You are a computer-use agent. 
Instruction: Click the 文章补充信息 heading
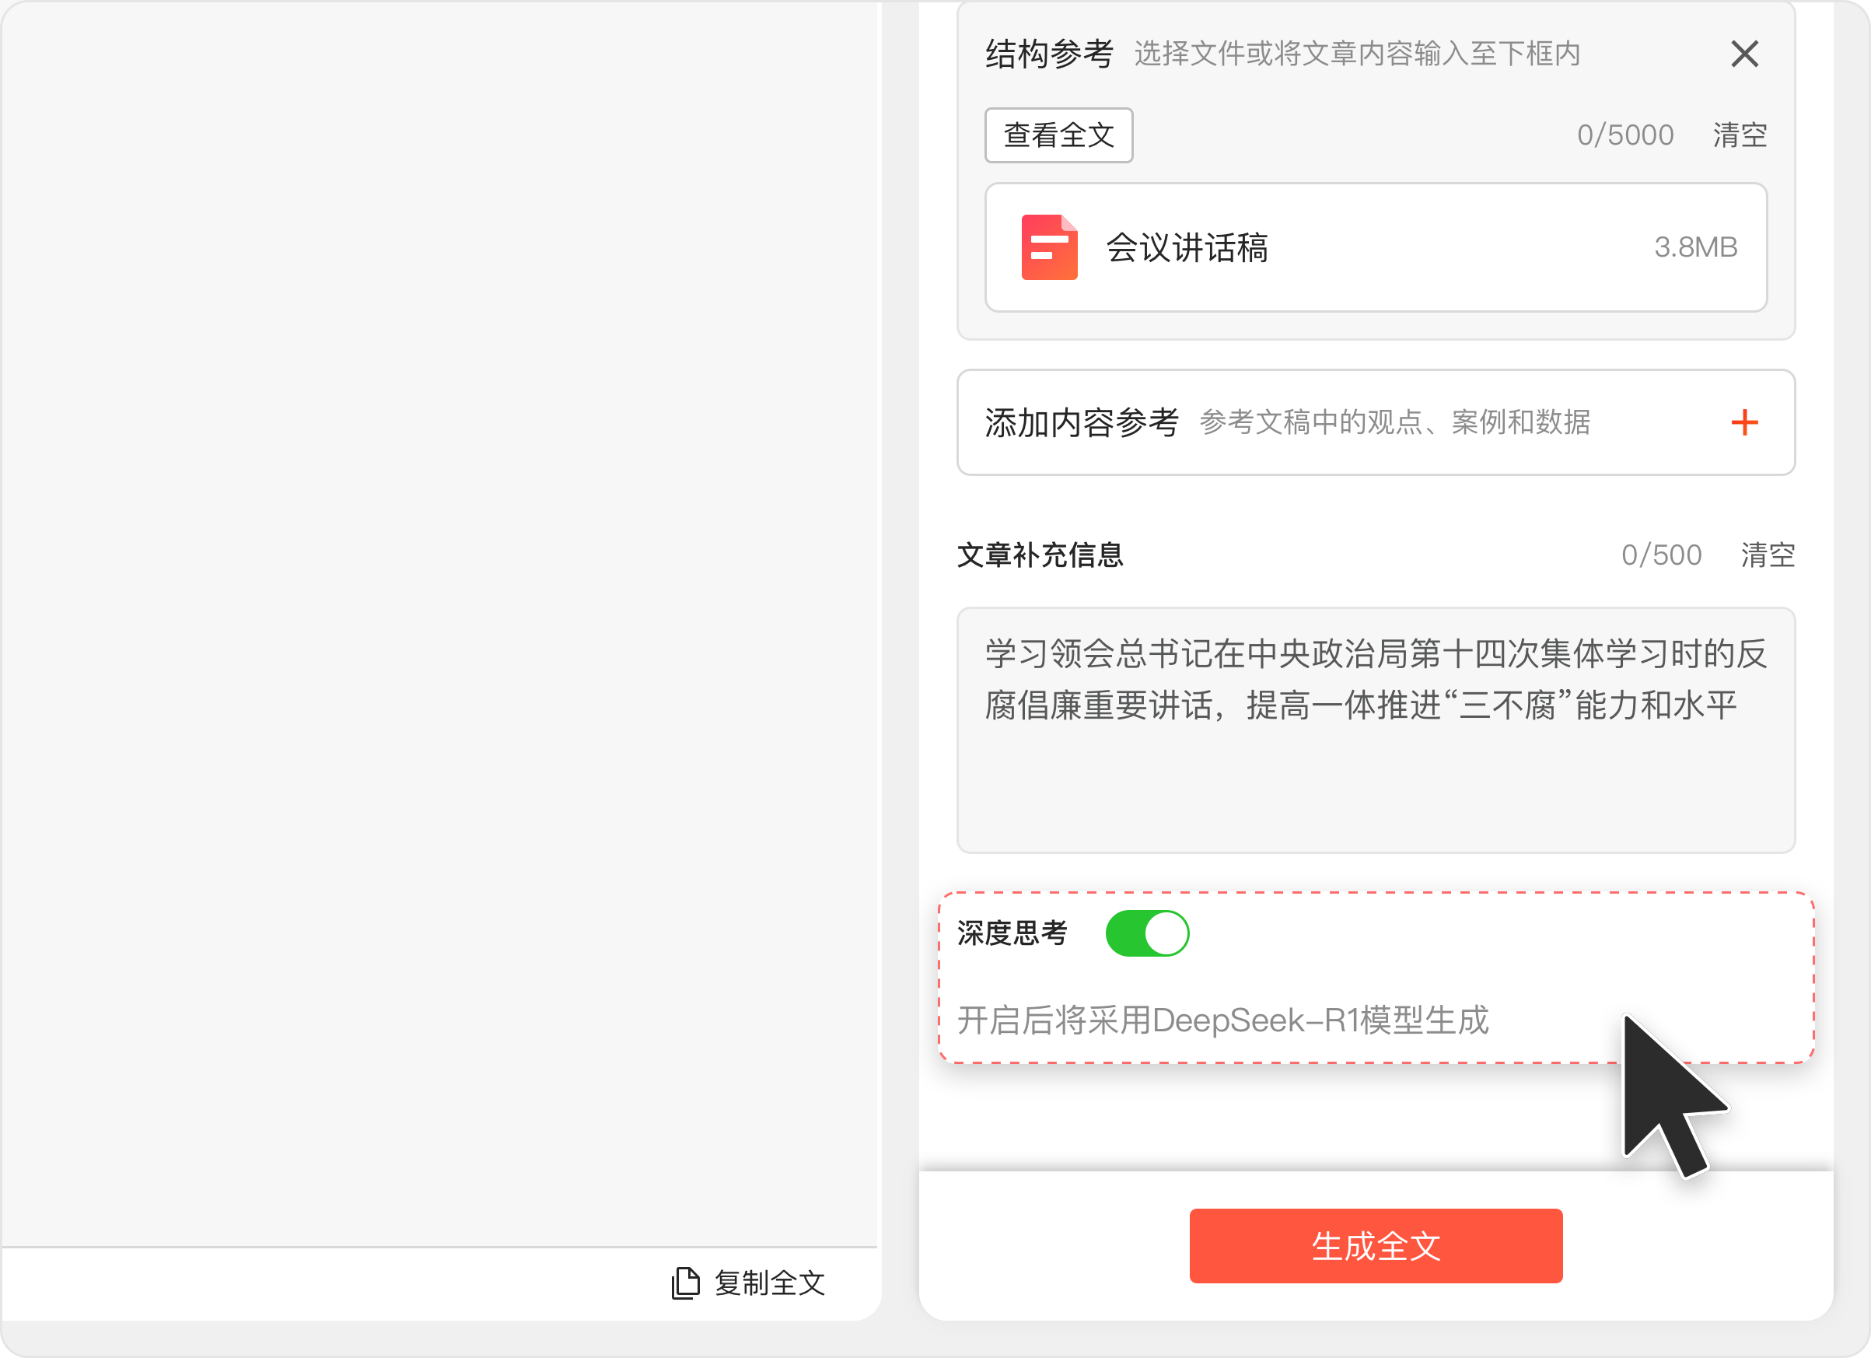tap(1040, 555)
